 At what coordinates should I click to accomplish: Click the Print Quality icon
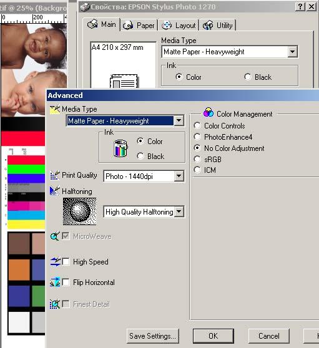(55, 175)
